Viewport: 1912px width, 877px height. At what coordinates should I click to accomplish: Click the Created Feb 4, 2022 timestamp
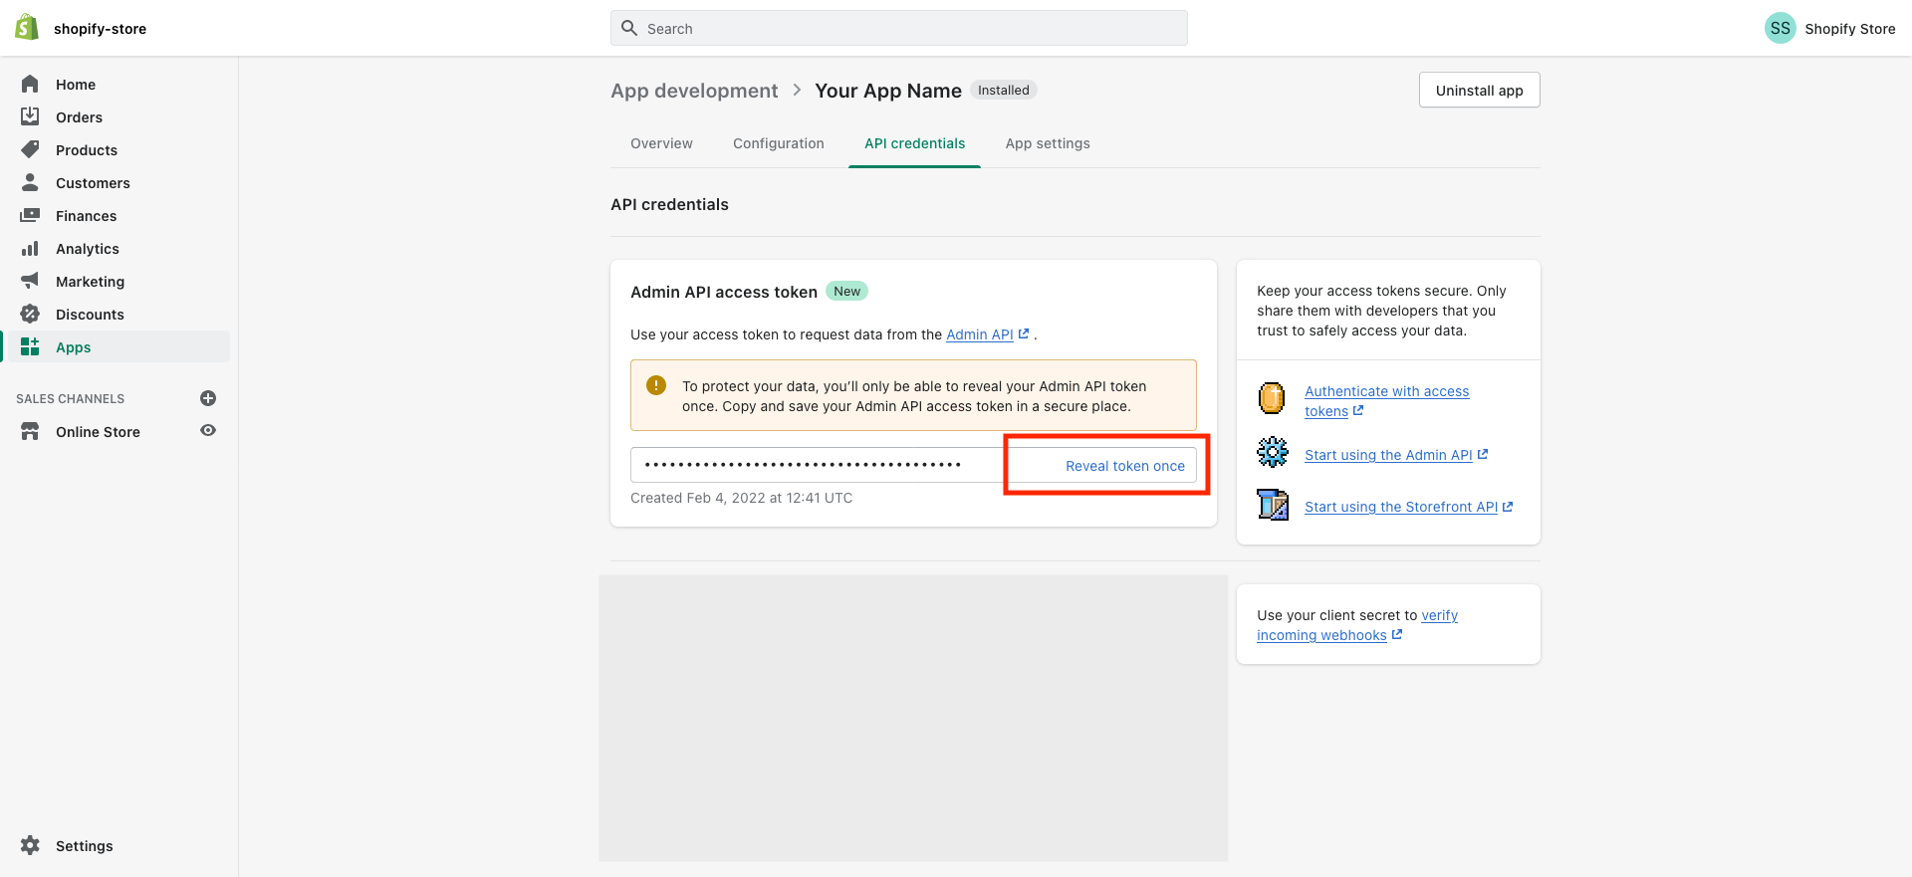click(x=741, y=498)
